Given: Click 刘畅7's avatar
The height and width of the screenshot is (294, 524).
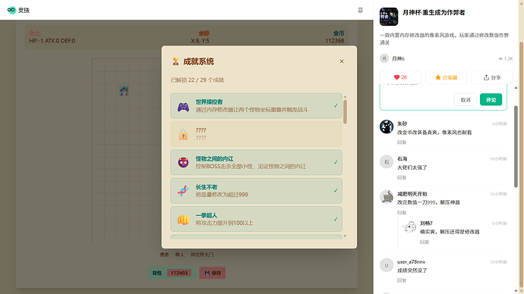Looking at the screenshot, I should click(x=409, y=227).
